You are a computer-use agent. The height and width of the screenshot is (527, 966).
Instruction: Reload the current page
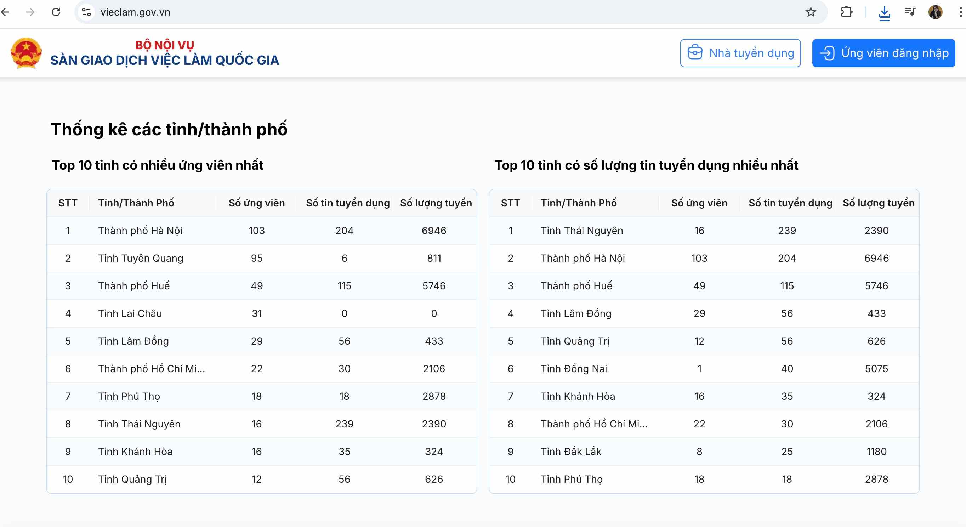56,12
